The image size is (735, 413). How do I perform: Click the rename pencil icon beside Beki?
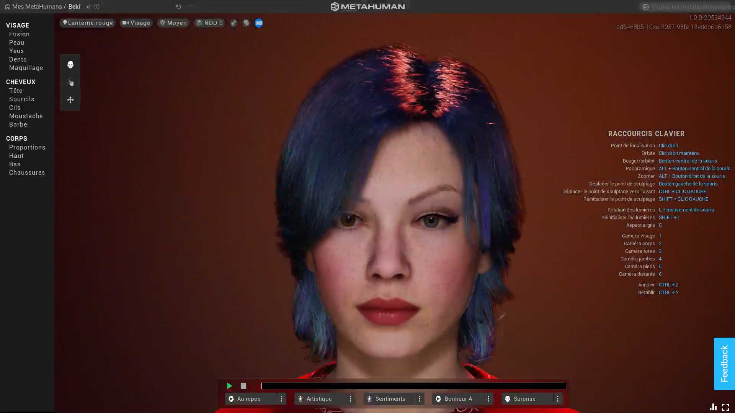(88, 7)
